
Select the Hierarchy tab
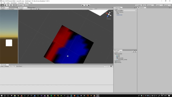pos(118,8)
